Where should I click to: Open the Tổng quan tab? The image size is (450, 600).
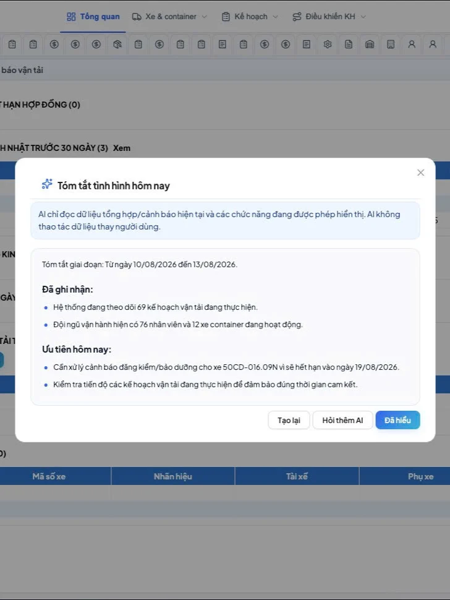[93, 17]
